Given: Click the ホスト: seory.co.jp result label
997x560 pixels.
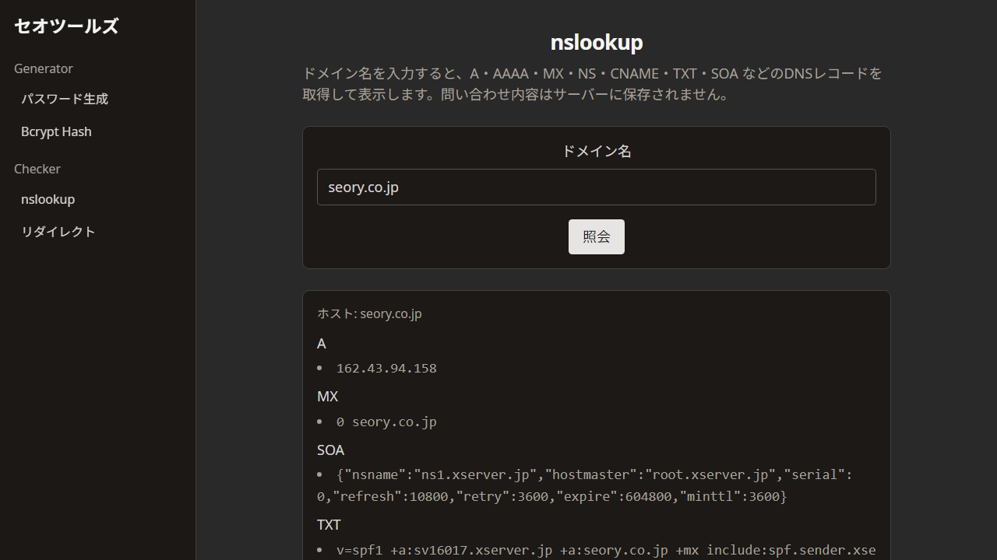Looking at the screenshot, I should (369, 313).
